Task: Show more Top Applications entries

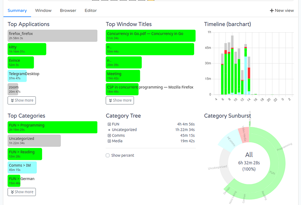Action: click(22, 100)
